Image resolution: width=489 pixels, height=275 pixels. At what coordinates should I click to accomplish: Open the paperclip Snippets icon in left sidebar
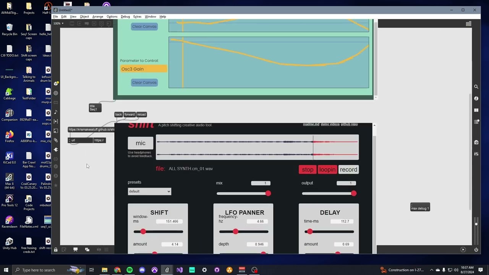[x=56, y=140]
